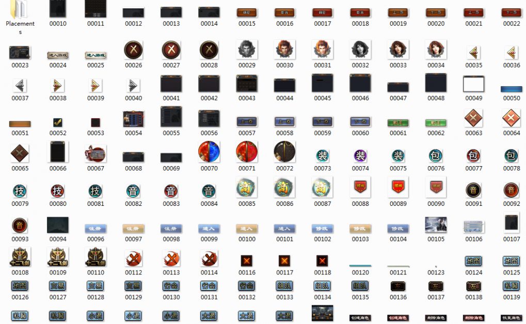Select file 00116 square orange X icon
The height and width of the screenshot is (324, 526).
click(x=247, y=261)
